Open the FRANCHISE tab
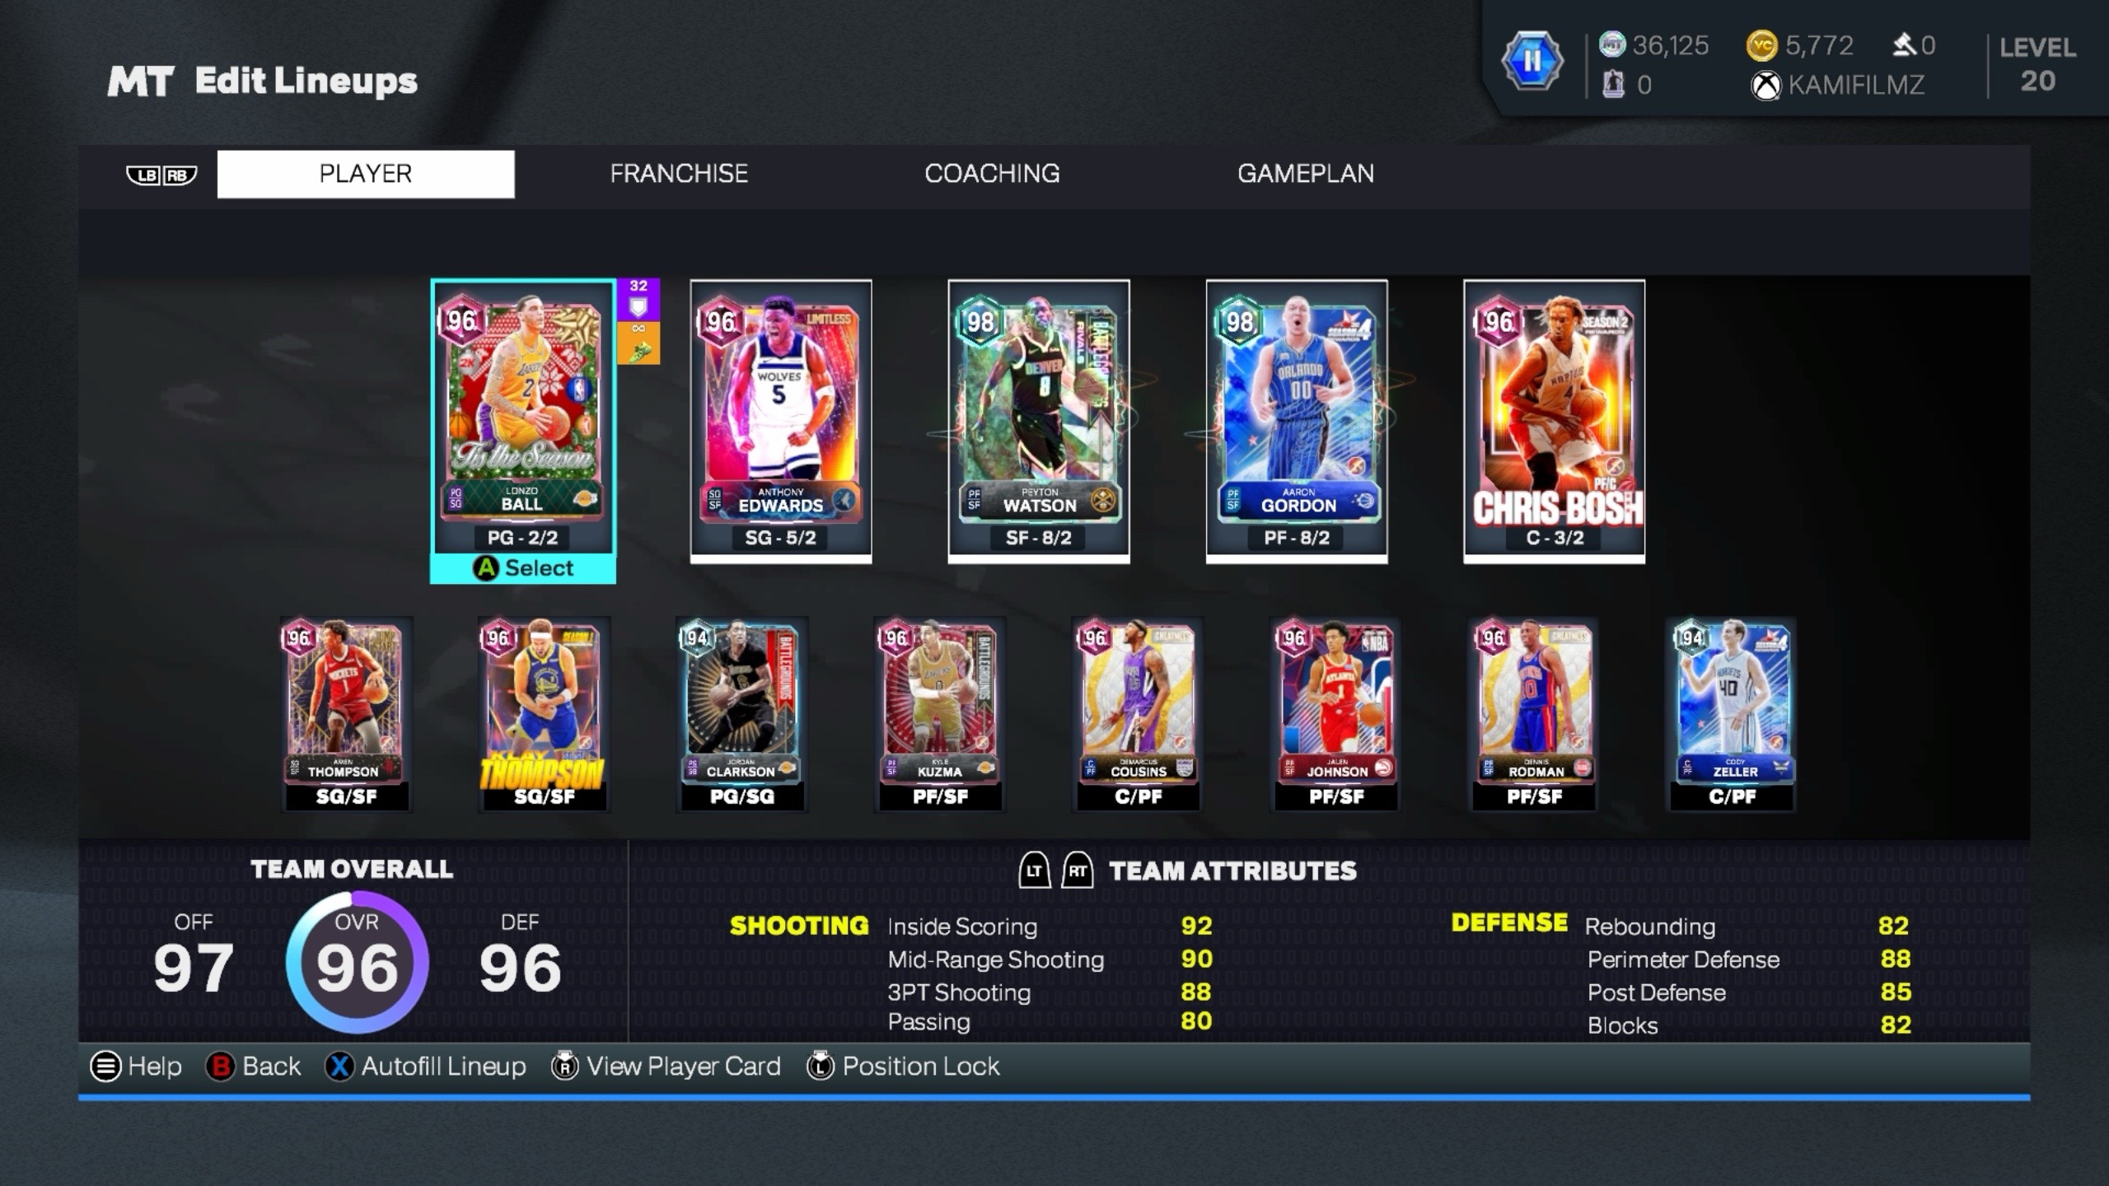2109x1186 pixels. [x=679, y=174]
